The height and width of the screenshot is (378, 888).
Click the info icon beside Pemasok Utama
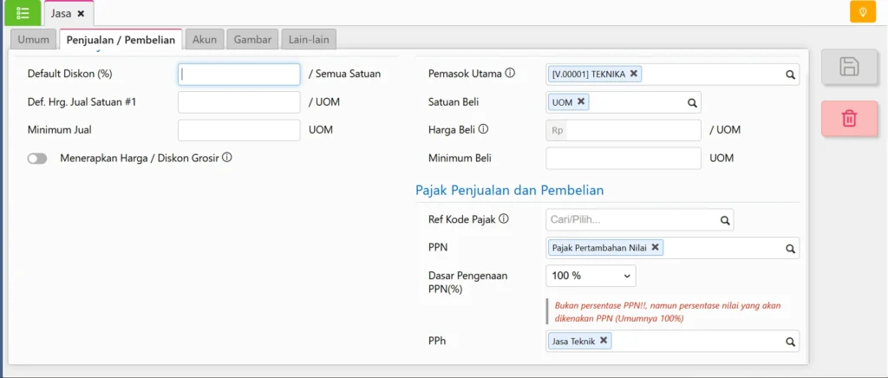[x=510, y=73]
